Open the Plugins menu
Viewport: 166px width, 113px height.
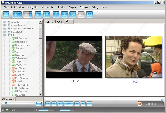72,7
